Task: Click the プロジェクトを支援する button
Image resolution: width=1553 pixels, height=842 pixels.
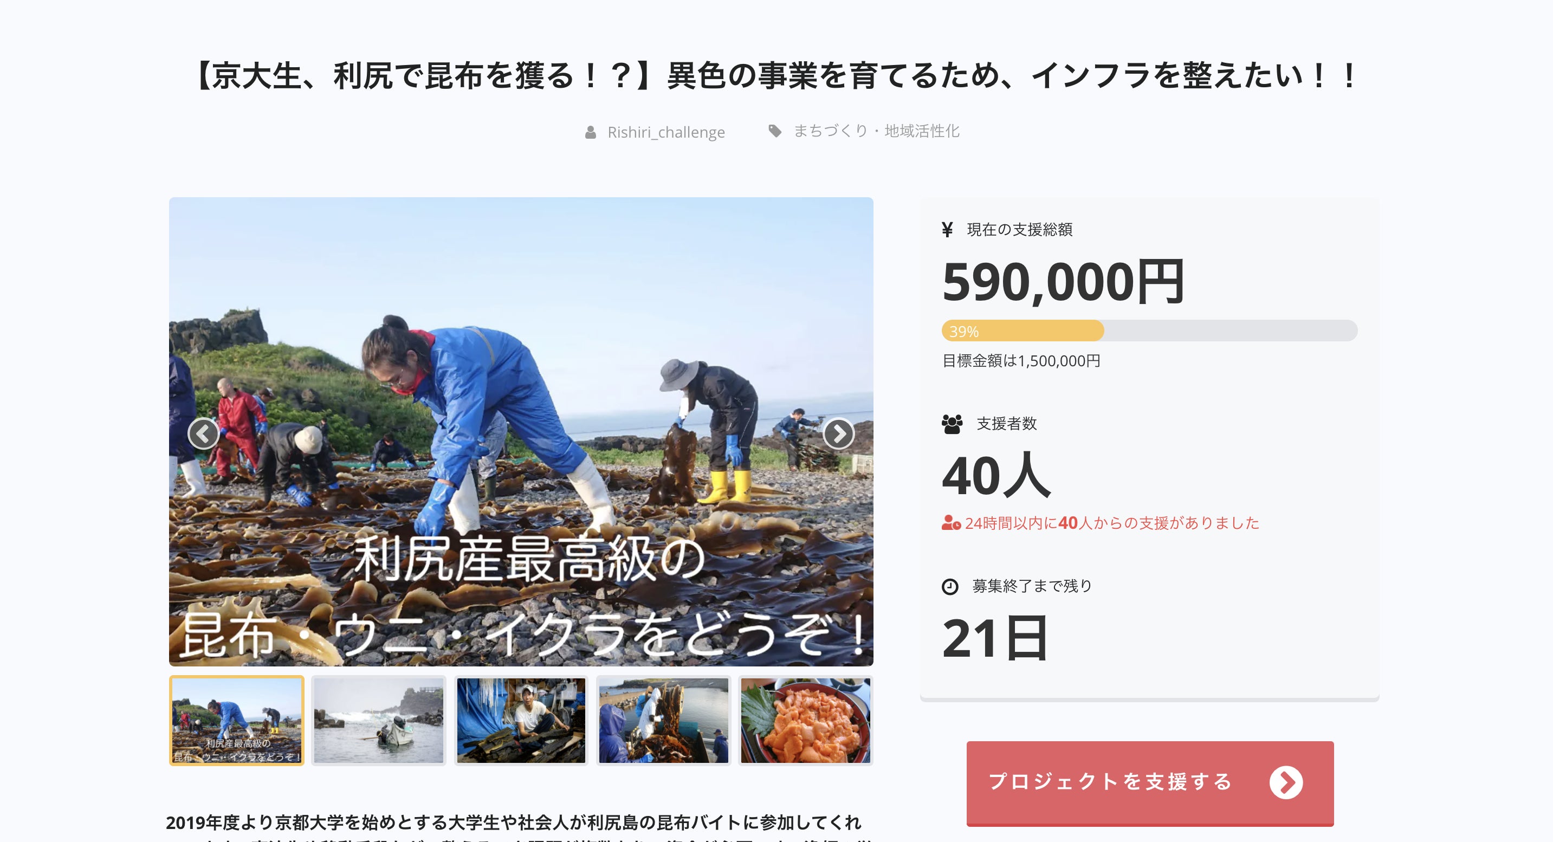Action: [x=1150, y=783]
